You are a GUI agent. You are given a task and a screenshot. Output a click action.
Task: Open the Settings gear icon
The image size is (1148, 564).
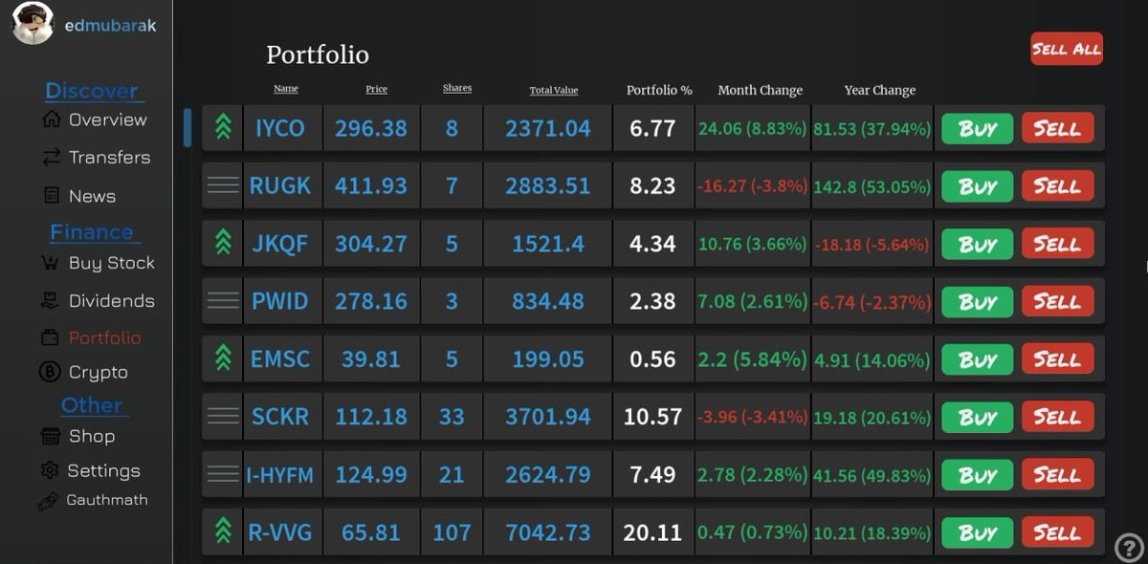(x=50, y=470)
